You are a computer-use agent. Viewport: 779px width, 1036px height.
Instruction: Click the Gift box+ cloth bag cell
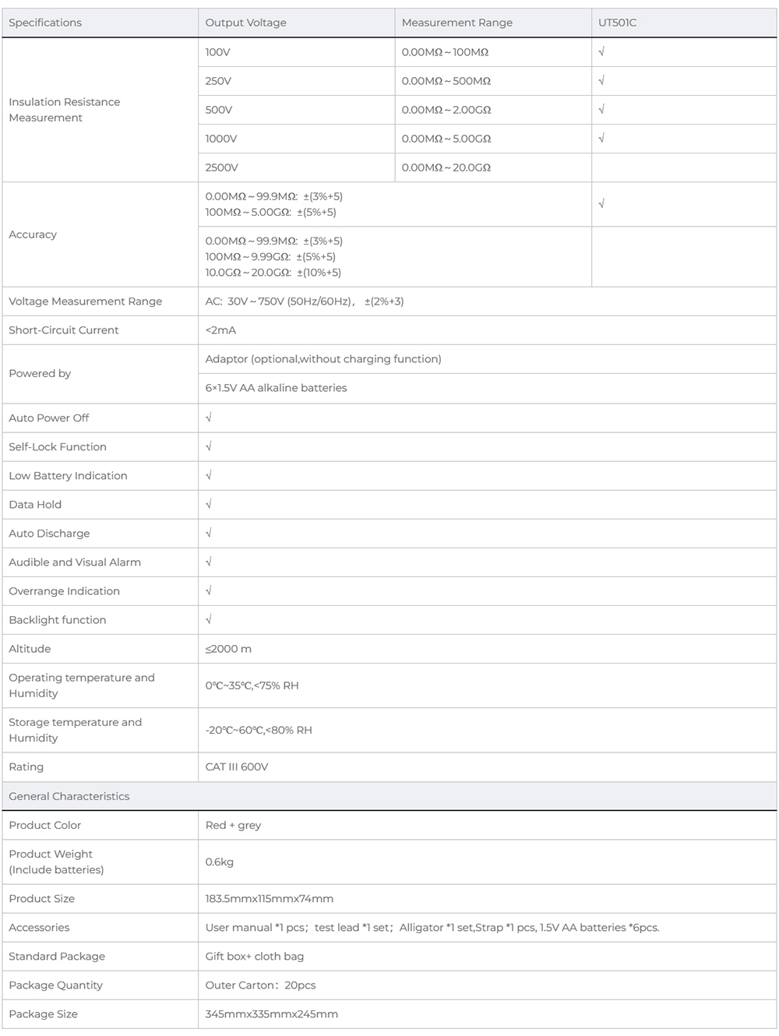click(x=255, y=957)
